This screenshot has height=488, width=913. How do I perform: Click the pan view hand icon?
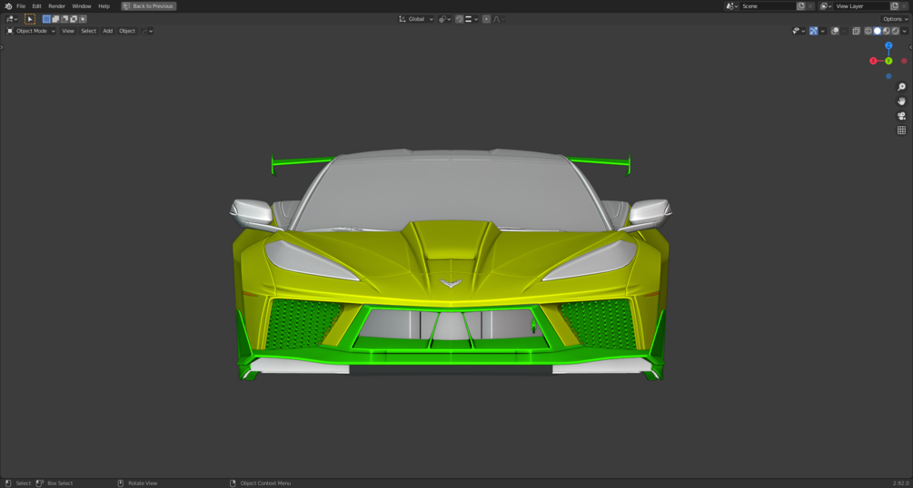[x=901, y=102]
